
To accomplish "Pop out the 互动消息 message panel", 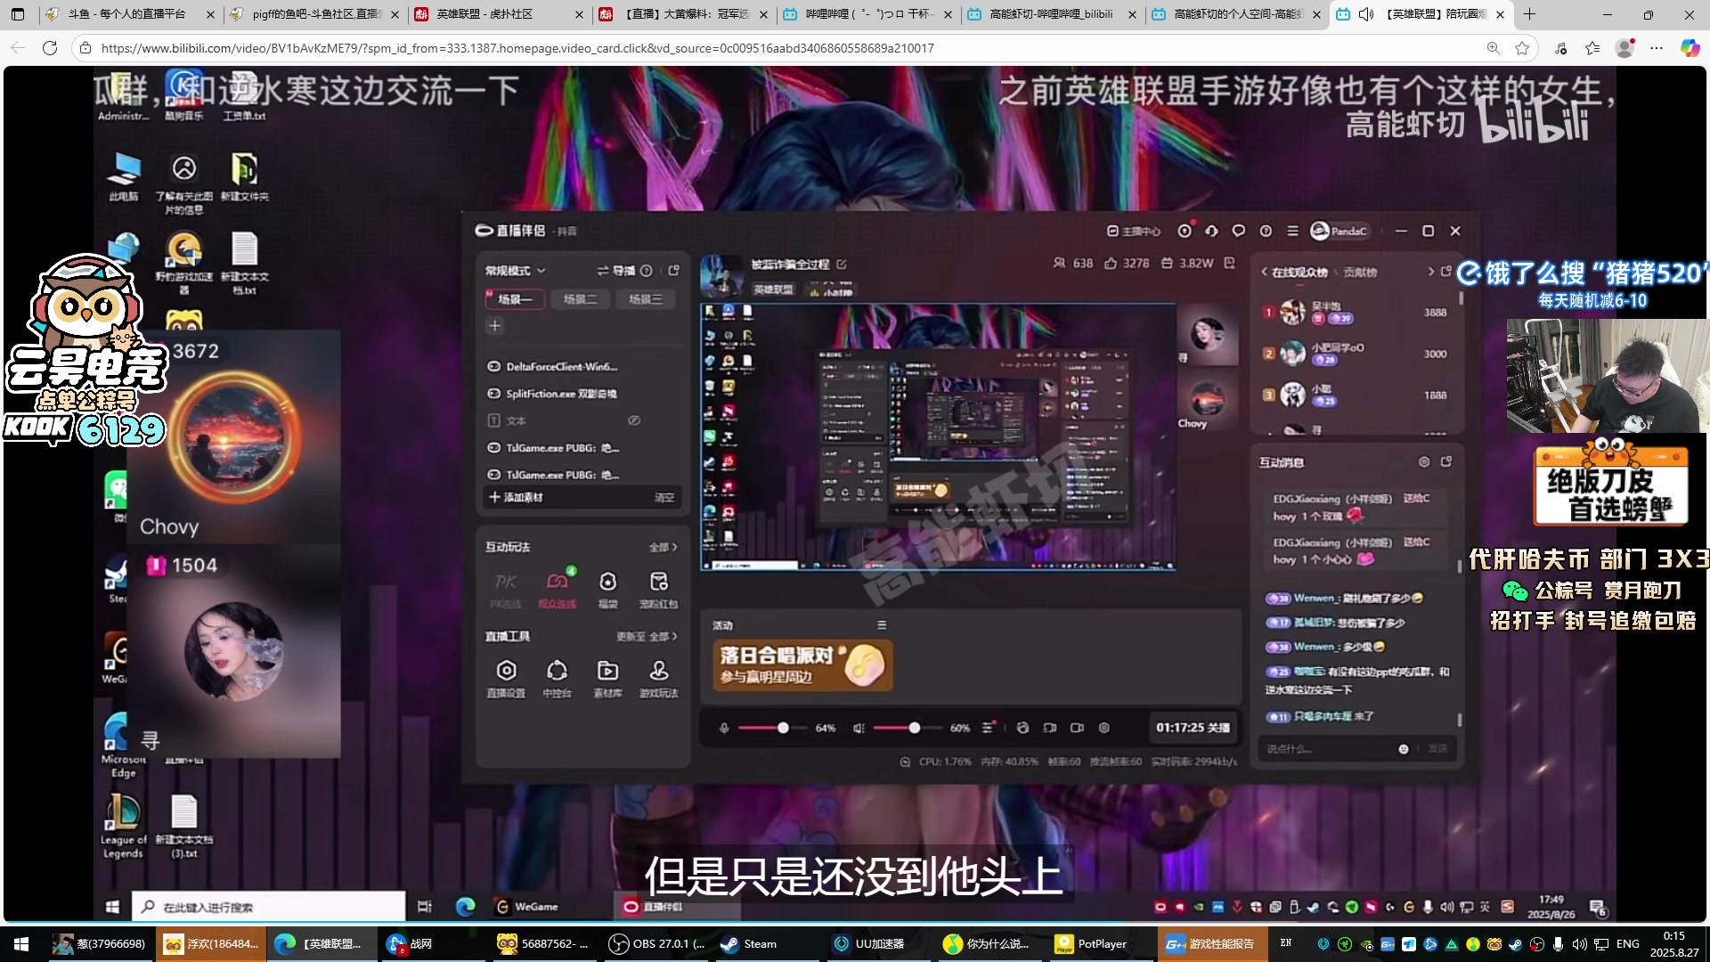I will [x=1446, y=461].
